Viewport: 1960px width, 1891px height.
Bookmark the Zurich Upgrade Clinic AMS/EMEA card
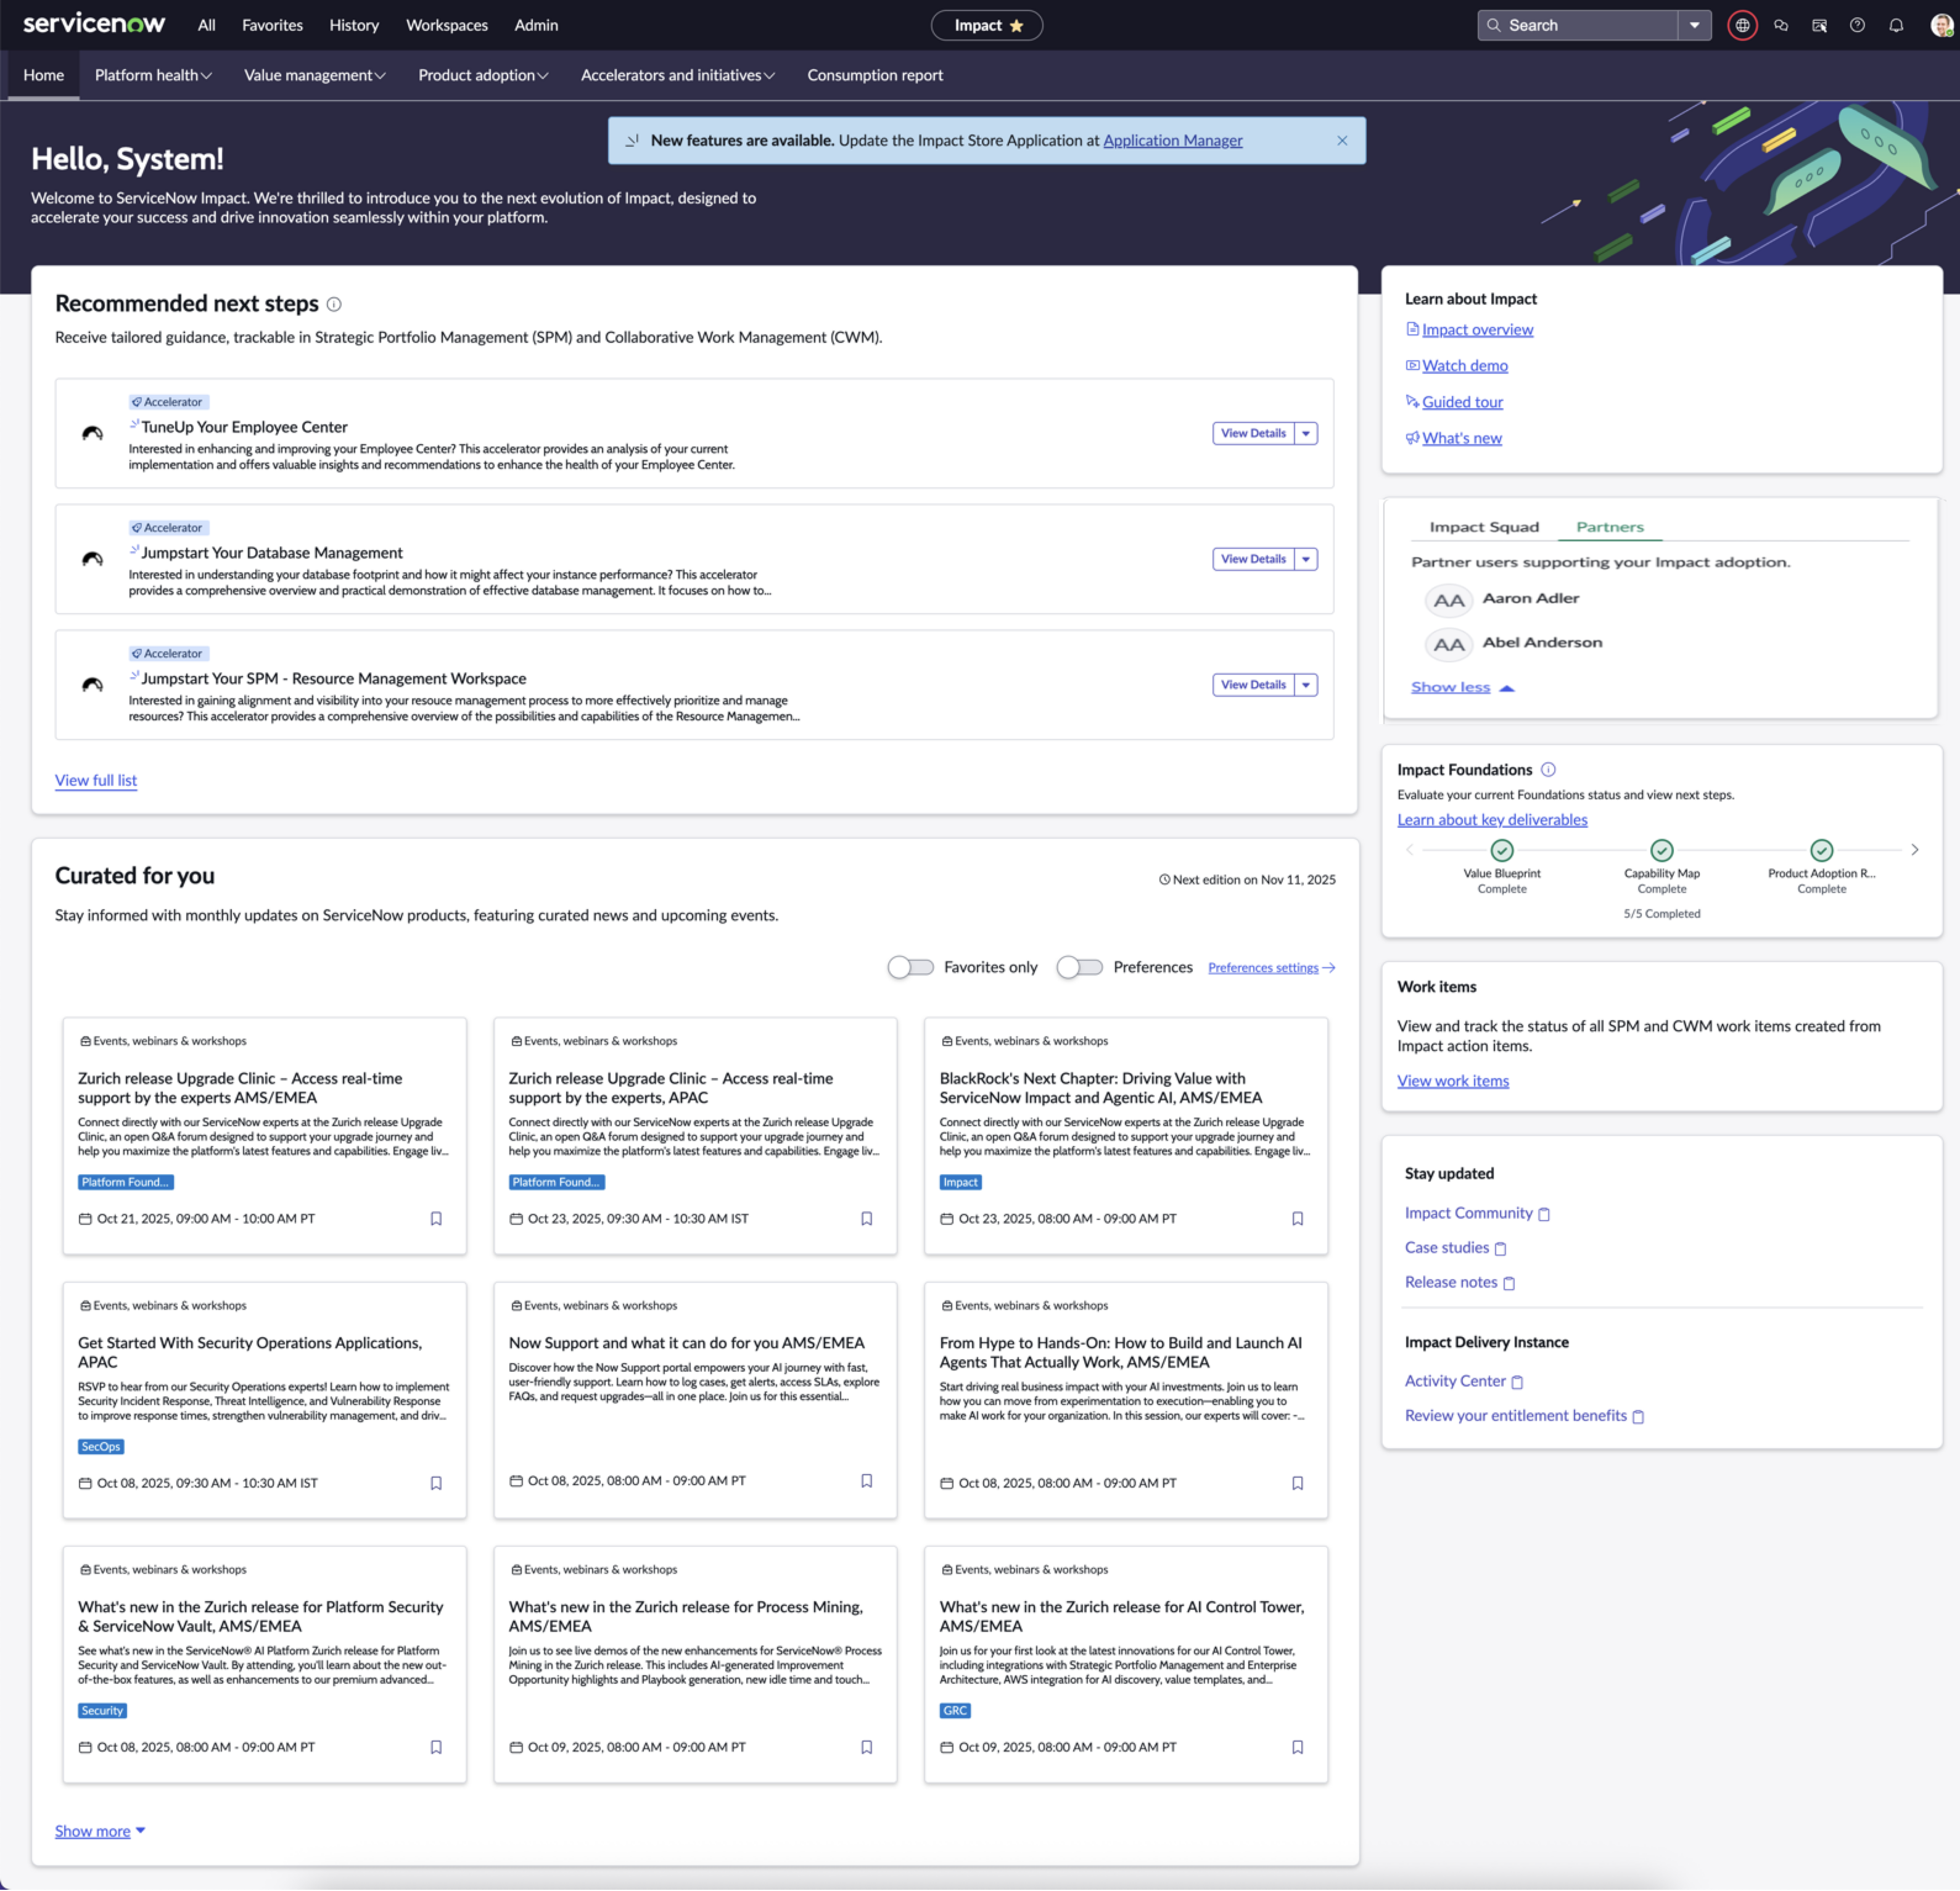coord(436,1218)
